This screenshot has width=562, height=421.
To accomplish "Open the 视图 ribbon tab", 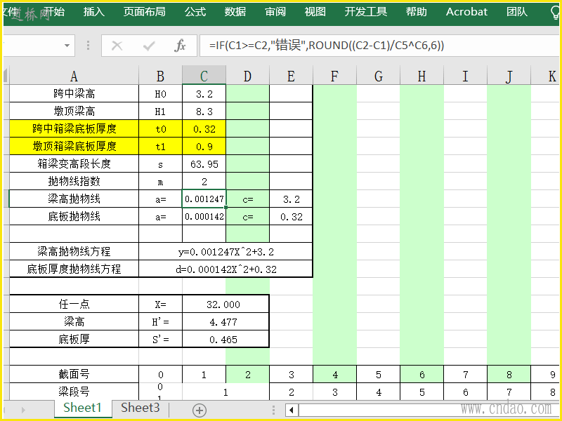I will 315,12.
